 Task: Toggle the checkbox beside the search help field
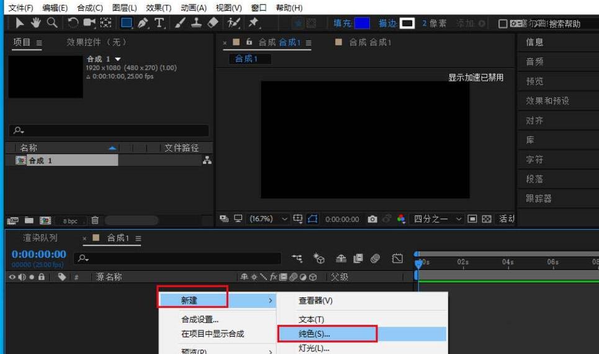click(503, 24)
